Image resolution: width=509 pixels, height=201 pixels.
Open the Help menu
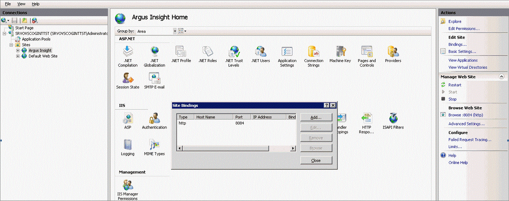(x=36, y=4)
